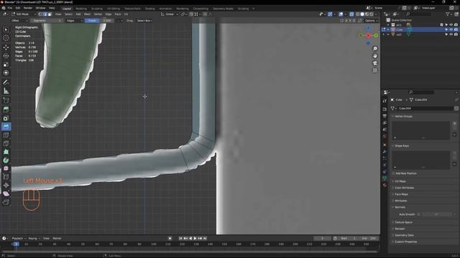Viewport: 460px width, 258px height.
Task: Click jump to last frame button
Action: [205, 239]
